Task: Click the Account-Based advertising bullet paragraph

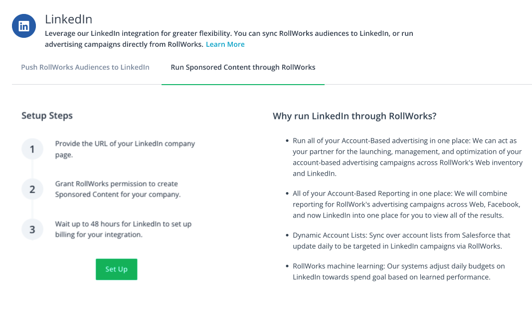Action: (x=407, y=157)
